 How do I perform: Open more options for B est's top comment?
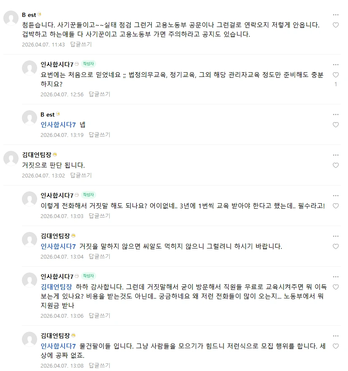pyautogui.click(x=335, y=15)
